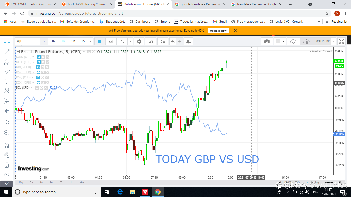The width and height of the screenshot is (351, 197).
Task: Dismiss the ad-free banner X
Action: [235, 31]
